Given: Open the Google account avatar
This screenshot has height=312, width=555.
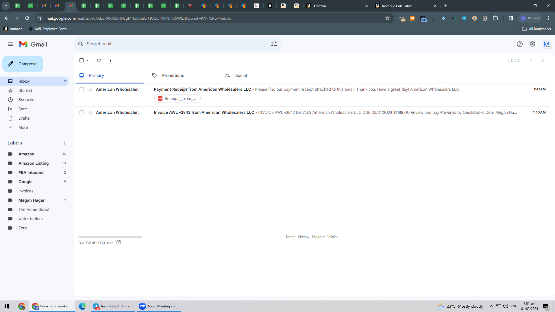Looking at the screenshot, I should point(546,44).
